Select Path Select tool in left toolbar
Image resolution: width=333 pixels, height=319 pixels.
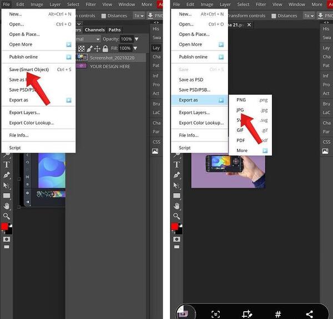6,185
